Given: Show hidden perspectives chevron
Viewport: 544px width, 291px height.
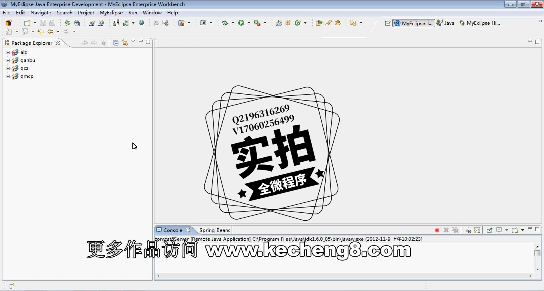Looking at the screenshot, I should click(540, 21).
